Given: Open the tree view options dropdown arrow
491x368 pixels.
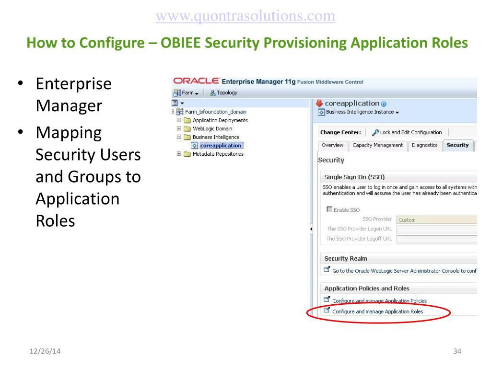Looking at the screenshot, I should pyautogui.click(x=182, y=103).
